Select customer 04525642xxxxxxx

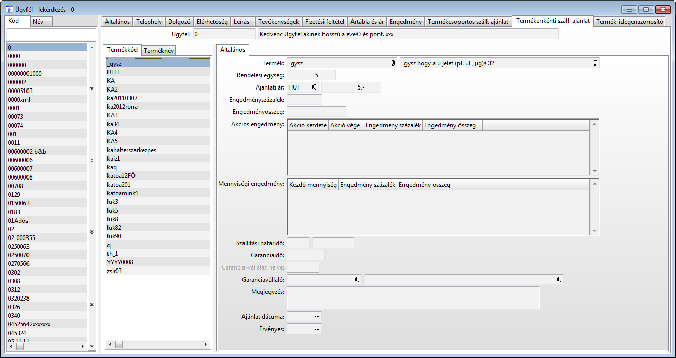tap(47, 324)
